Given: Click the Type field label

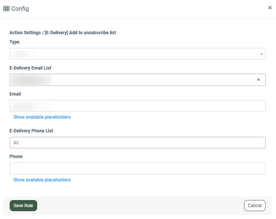Looking at the screenshot, I should click(x=15, y=42).
